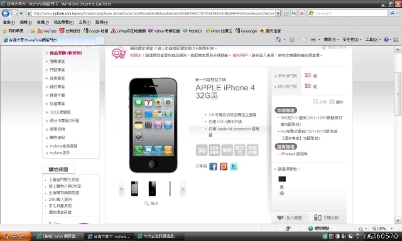This screenshot has width=402, height=241.
Task: Open the 安全性(S) command bar menu
Action: [352, 40]
